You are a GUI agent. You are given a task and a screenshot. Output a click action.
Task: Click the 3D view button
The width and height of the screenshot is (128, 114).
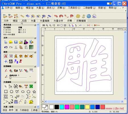click(x=44, y=25)
